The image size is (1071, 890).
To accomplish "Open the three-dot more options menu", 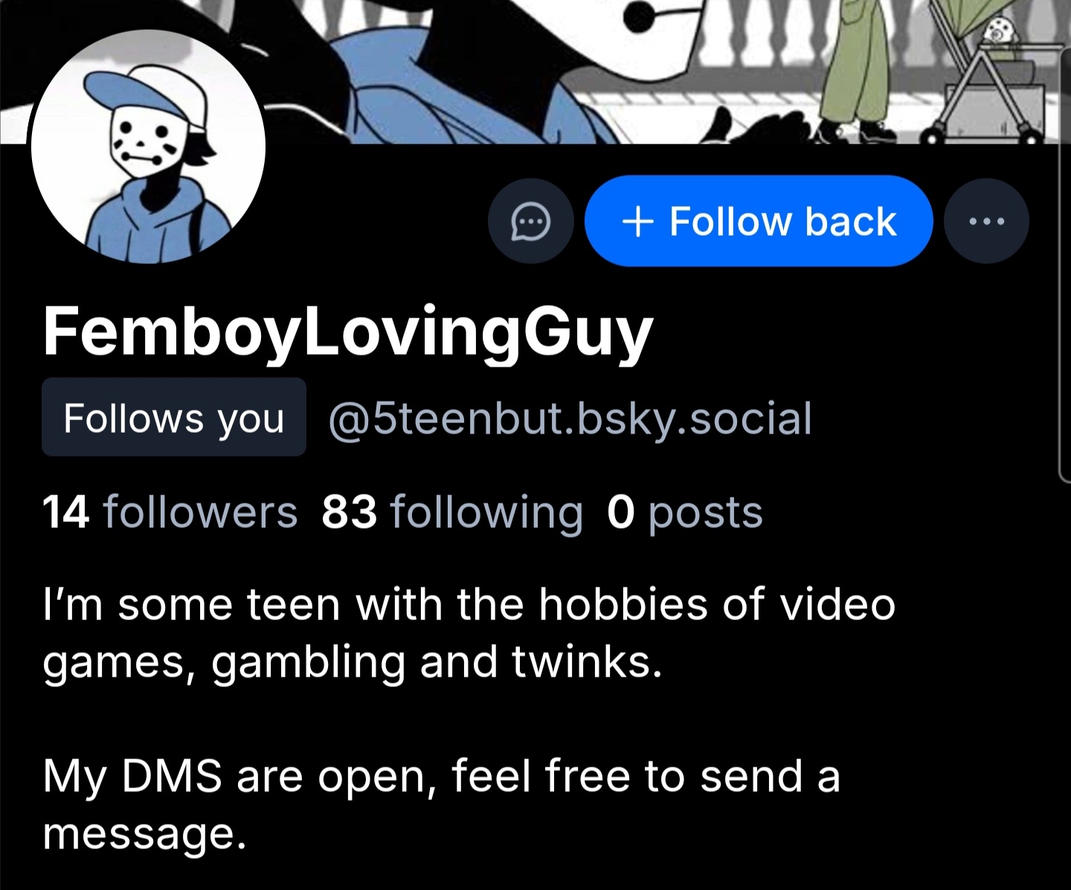I will point(986,221).
